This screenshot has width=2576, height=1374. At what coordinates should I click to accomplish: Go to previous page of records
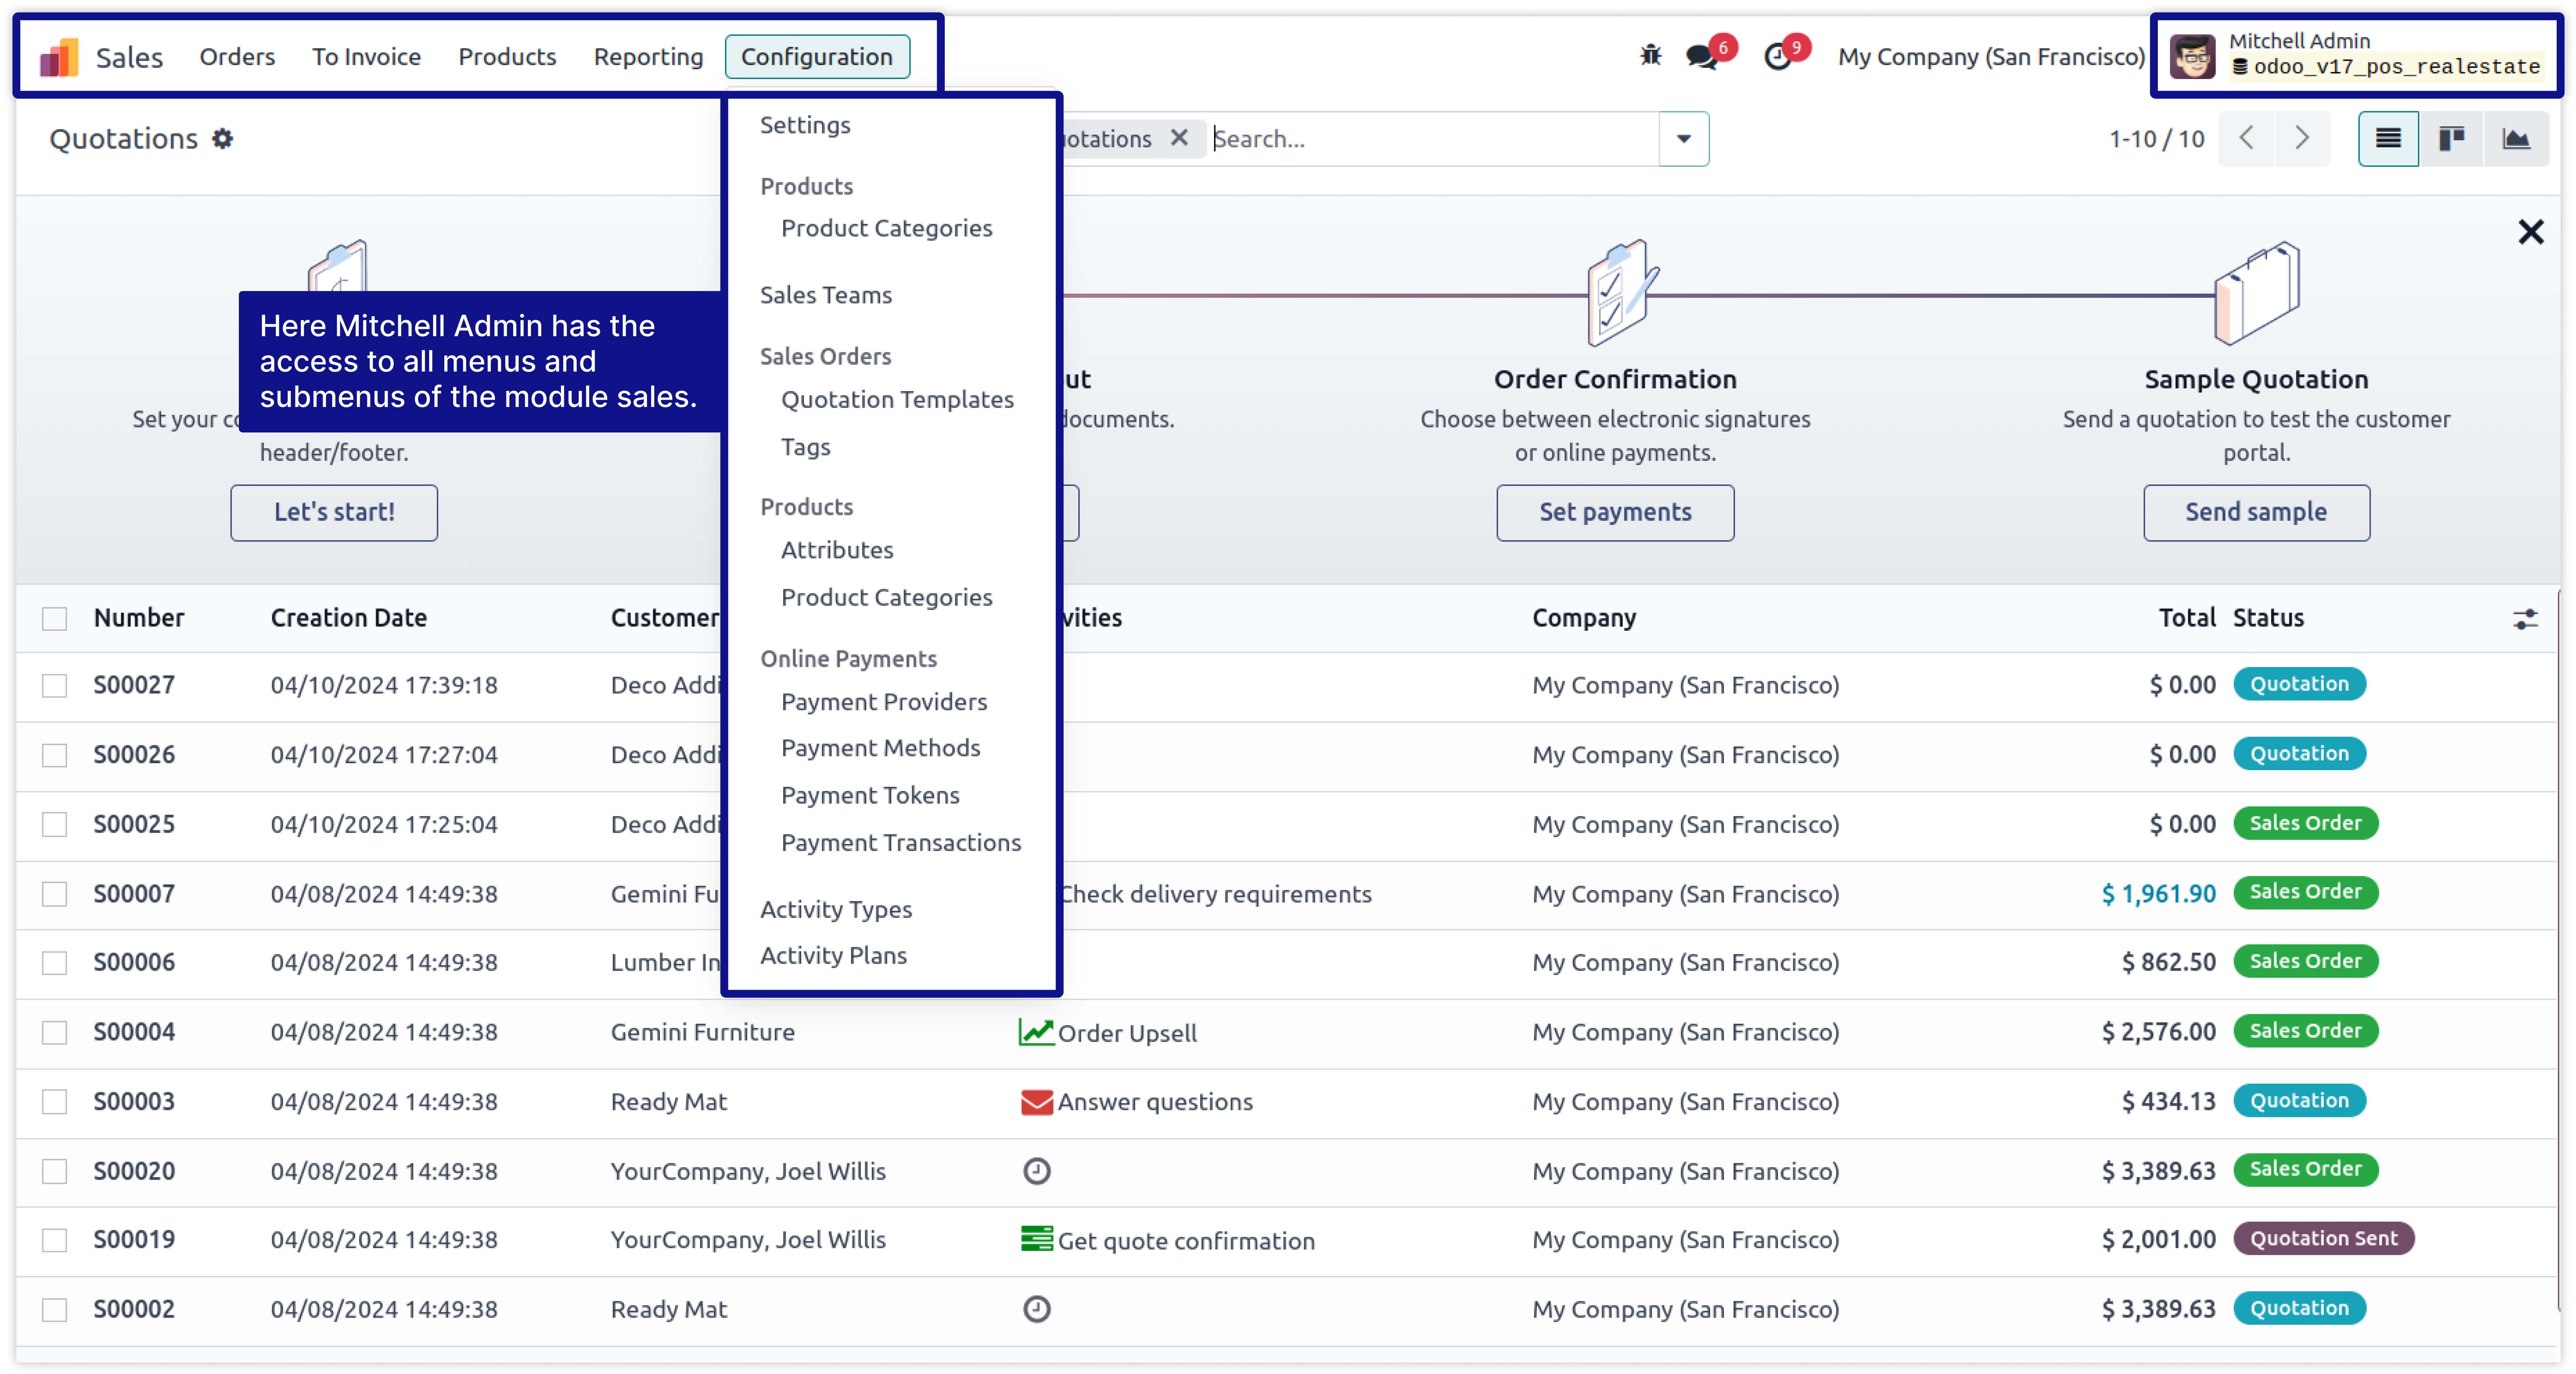point(2247,138)
